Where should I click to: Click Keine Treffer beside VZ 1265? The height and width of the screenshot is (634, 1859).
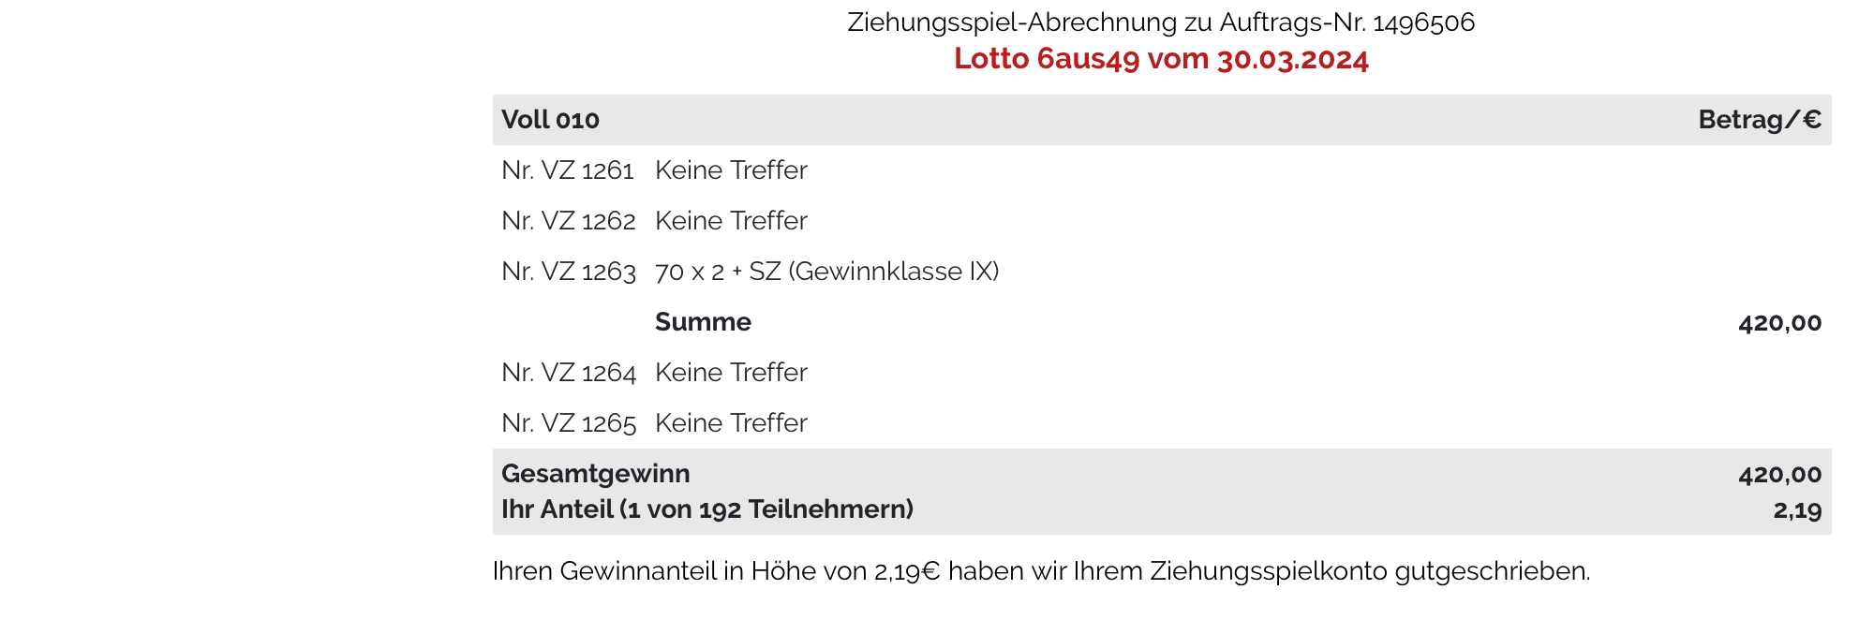coord(731,423)
